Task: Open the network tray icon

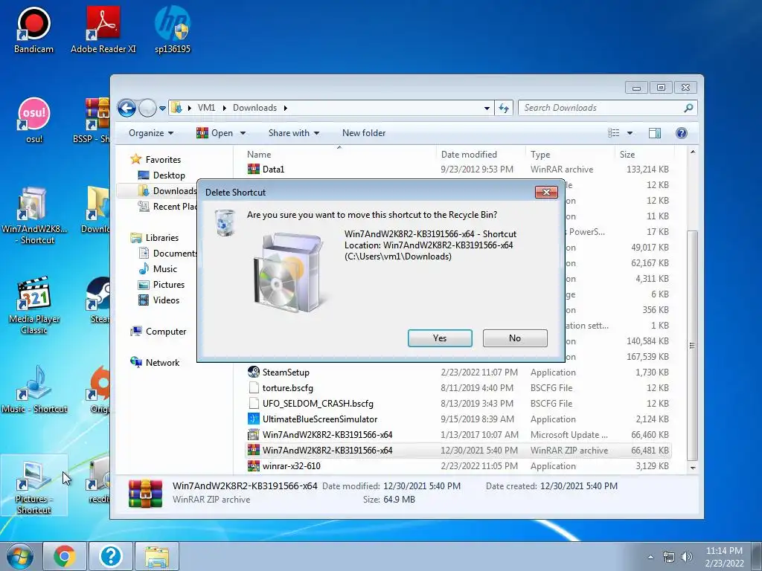Action: pyautogui.click(x=669, y=557)
